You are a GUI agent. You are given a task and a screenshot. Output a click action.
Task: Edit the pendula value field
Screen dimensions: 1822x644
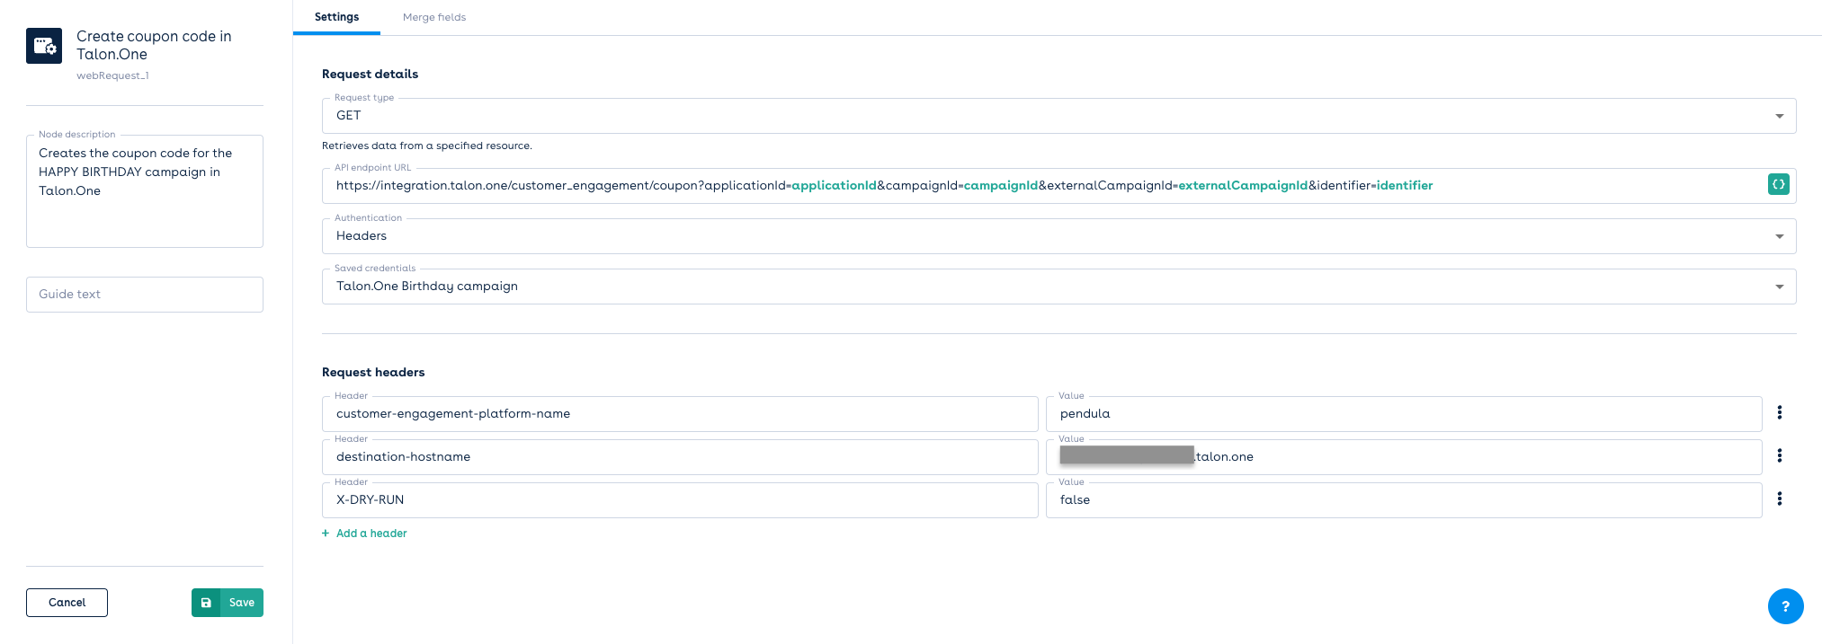point(1404,414)
